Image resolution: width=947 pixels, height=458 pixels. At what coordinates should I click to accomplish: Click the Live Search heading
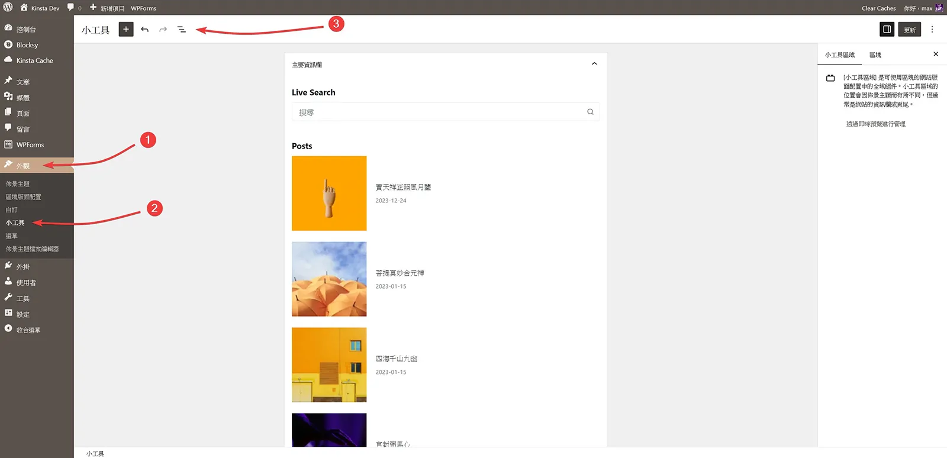[314, 92]
